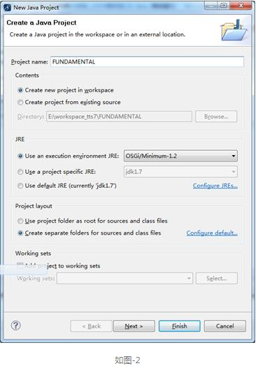Maximize the New Java Project window

pyautogui.click(x=224, y=5)
